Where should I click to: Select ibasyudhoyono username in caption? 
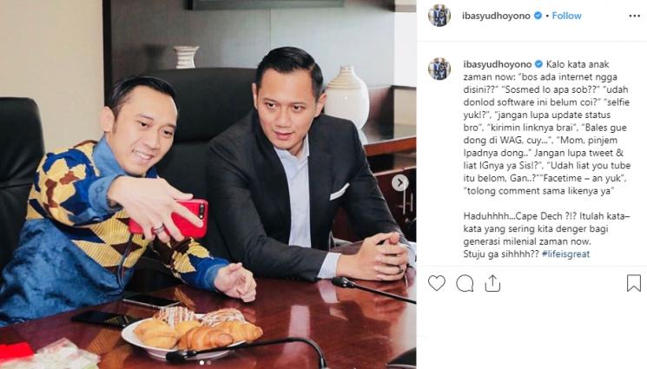click(x=498, y=64)
